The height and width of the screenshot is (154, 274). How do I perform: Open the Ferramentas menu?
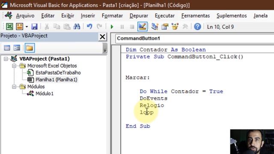[x=195, y=16]
